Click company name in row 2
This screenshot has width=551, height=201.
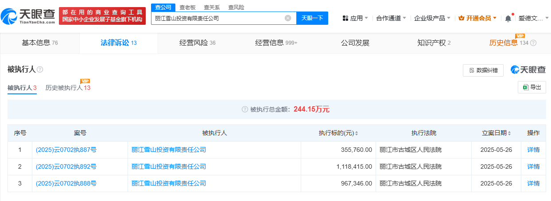click(x=169, y=166)
